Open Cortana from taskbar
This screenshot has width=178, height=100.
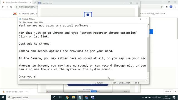pyautogui.click(x=54, y=97)
